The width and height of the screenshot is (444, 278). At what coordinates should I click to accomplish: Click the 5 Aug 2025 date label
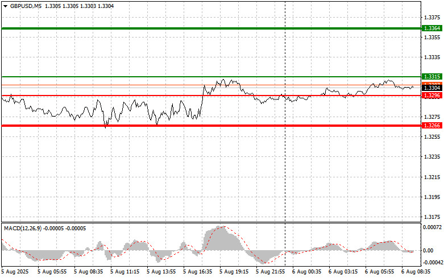(x=15, y=272)
